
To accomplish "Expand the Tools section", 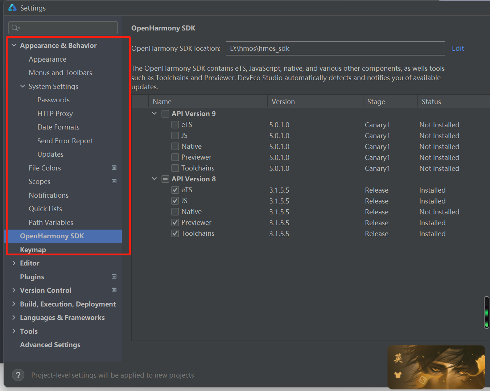I will [14, 331].
